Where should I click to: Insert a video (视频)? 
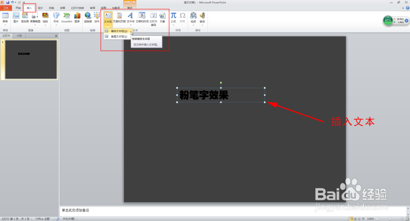[193, 18]
